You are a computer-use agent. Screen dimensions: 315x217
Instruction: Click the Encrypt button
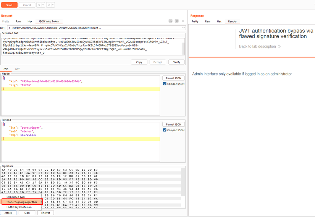(45, 213)
